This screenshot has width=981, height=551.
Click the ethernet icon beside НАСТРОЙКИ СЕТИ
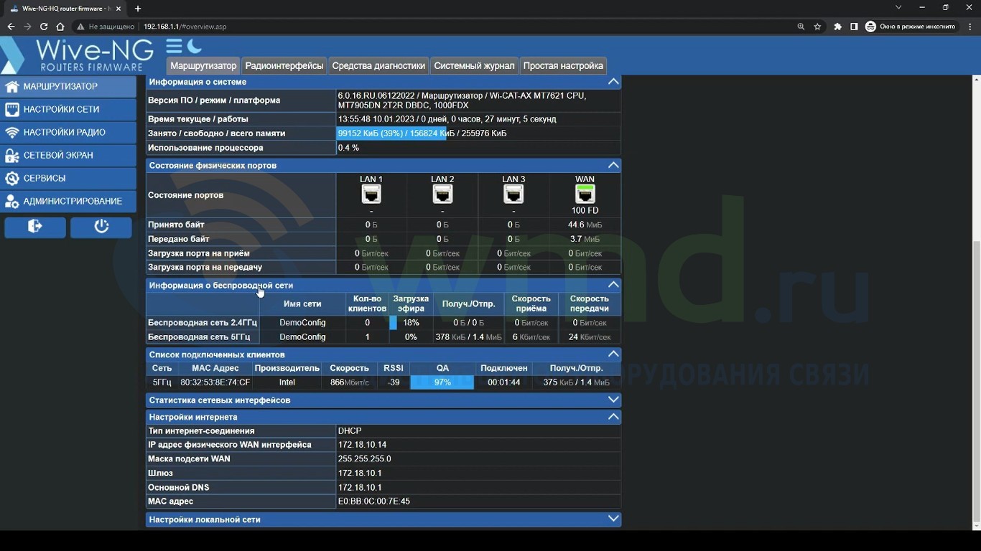click(11, 109)
